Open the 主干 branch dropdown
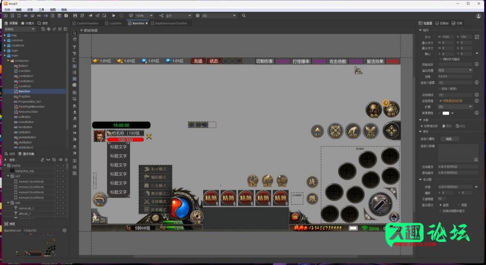This screenshot has height=265, width=486. point(178,16)
